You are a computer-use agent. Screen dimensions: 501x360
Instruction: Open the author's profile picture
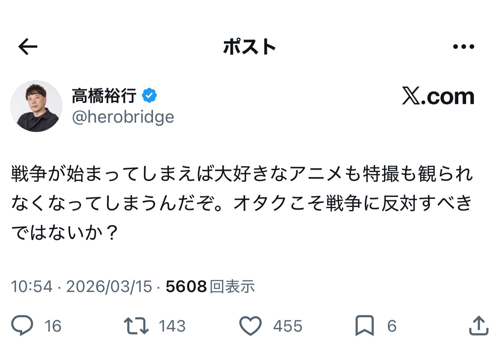click(x=36, y=106)
